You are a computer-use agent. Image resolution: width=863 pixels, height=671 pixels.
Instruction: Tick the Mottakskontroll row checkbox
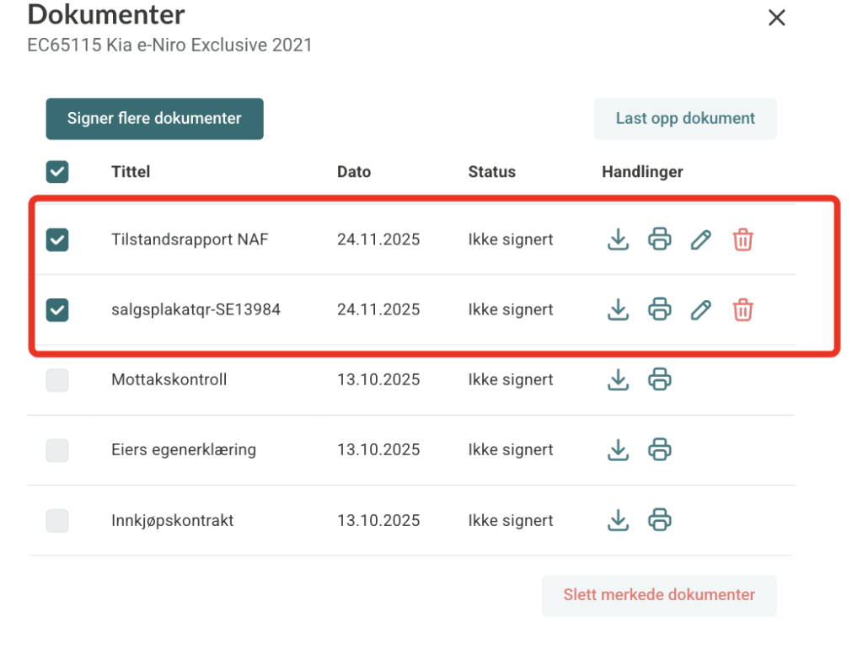point(57,380)
